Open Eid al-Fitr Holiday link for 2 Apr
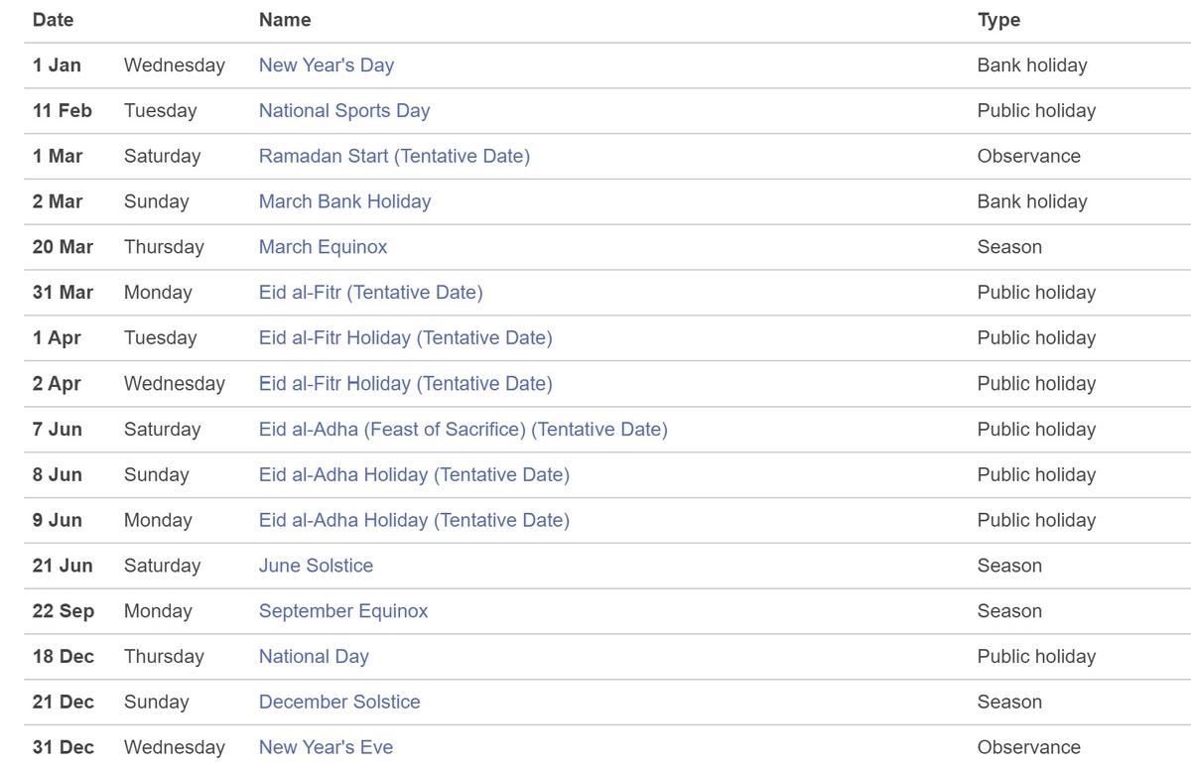 pos(405,384)
